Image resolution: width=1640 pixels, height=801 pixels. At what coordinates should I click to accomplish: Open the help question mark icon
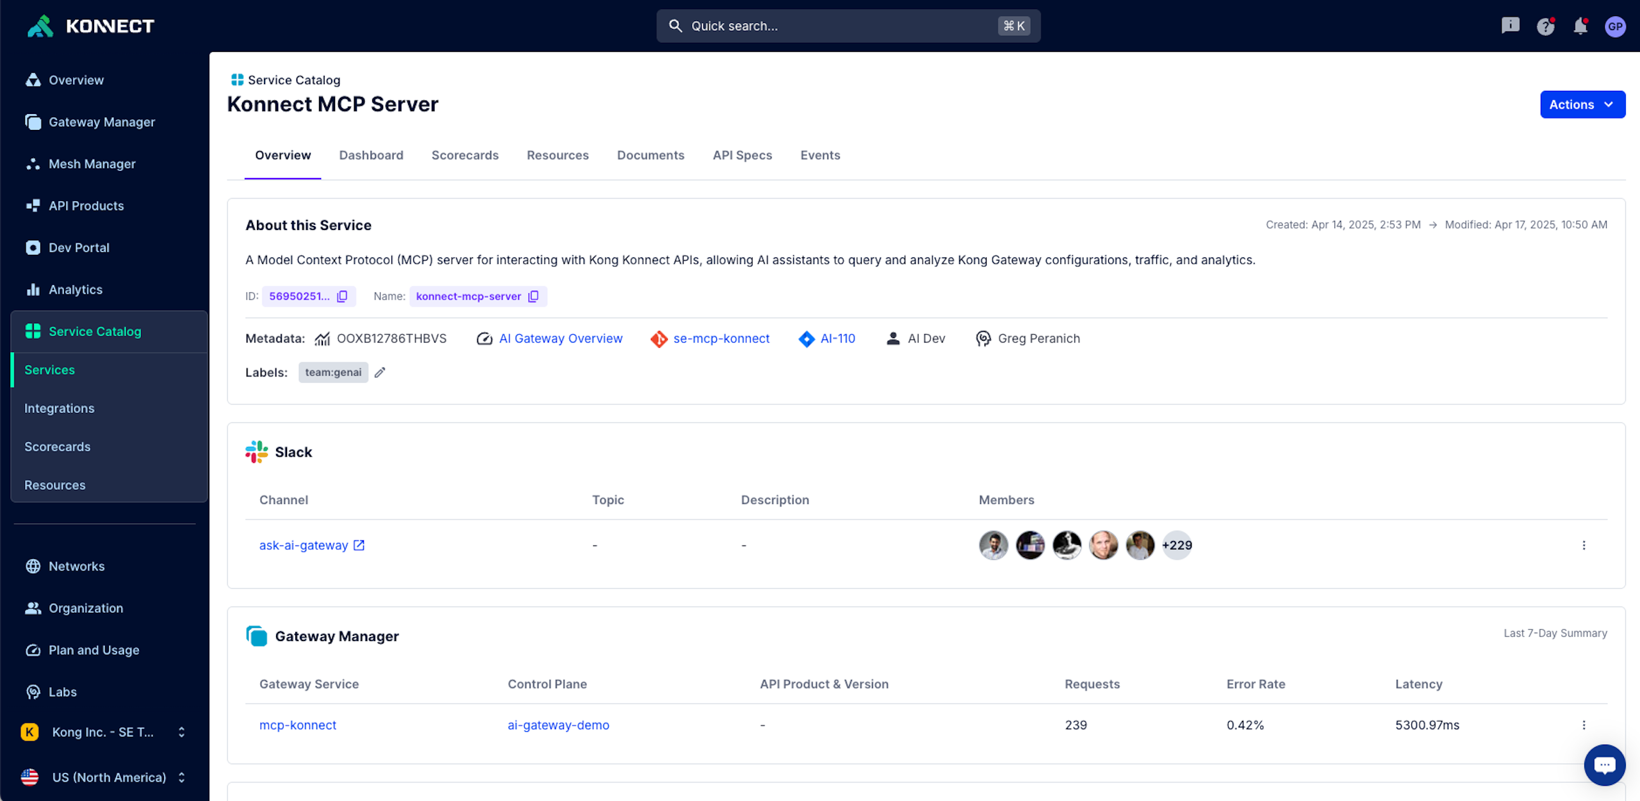(1545, 26)
